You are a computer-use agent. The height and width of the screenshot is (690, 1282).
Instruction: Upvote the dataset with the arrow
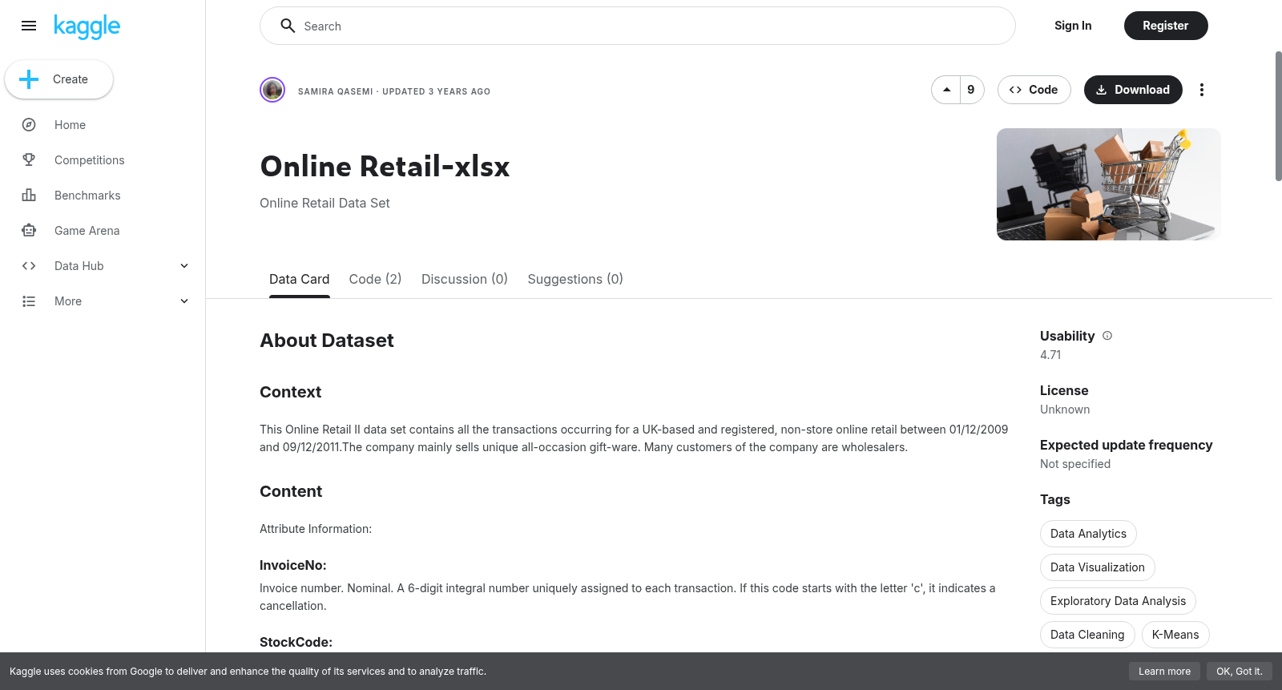point(946,90)
